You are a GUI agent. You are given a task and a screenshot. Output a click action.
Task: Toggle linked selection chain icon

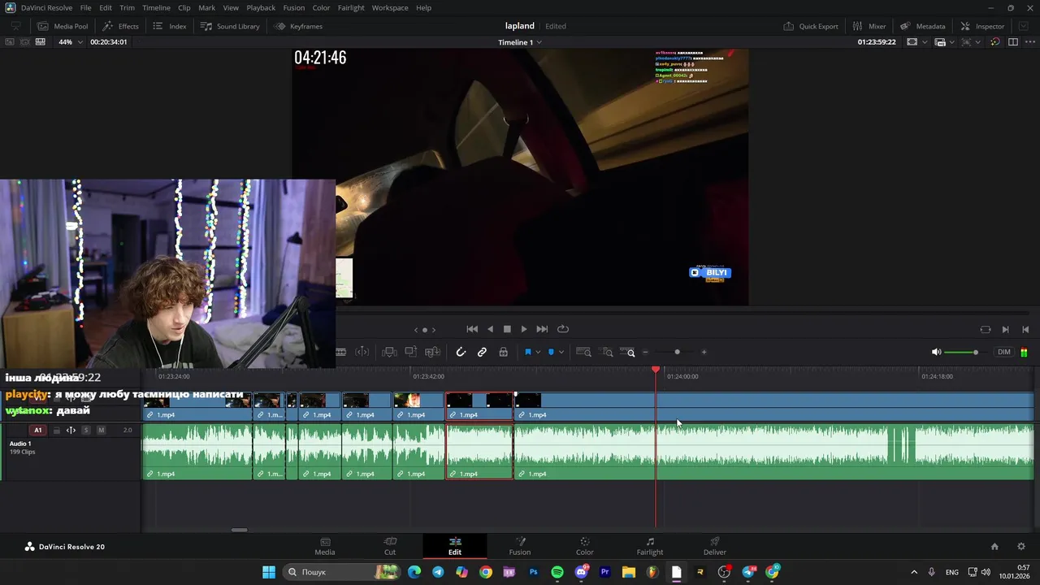(482, 352)
